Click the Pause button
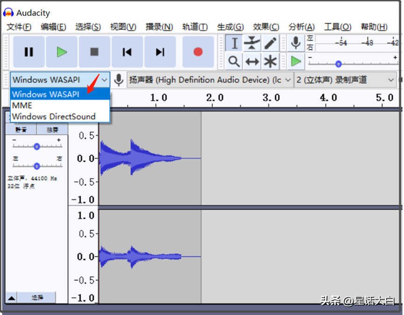 [29, 52]
